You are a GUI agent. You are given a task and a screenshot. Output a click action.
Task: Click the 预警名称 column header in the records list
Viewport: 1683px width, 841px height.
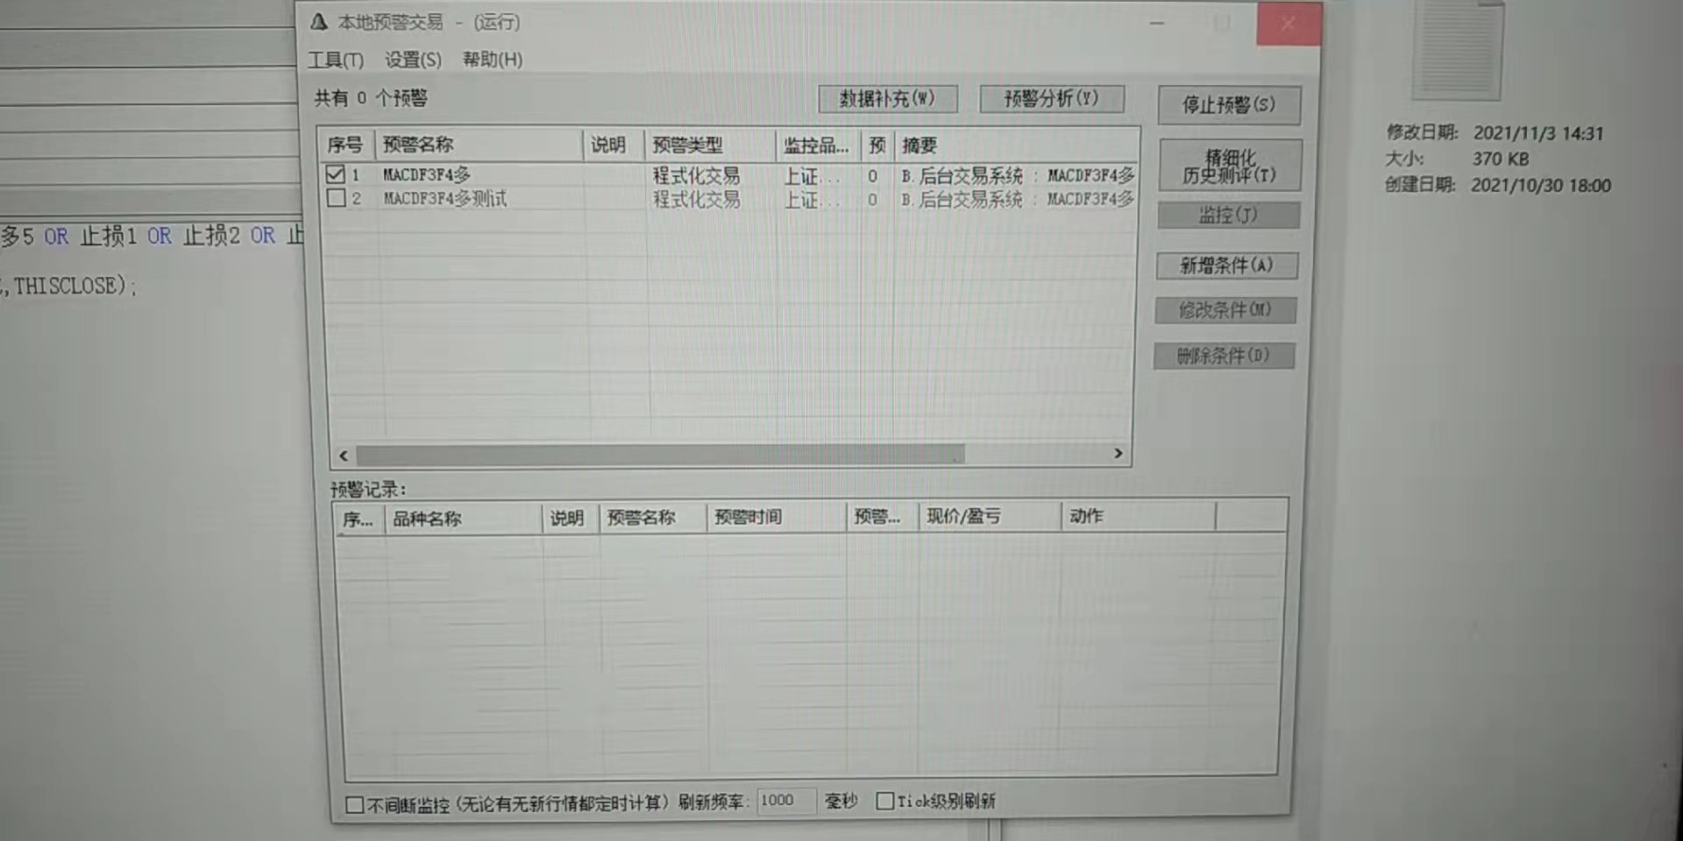[652, 518]
